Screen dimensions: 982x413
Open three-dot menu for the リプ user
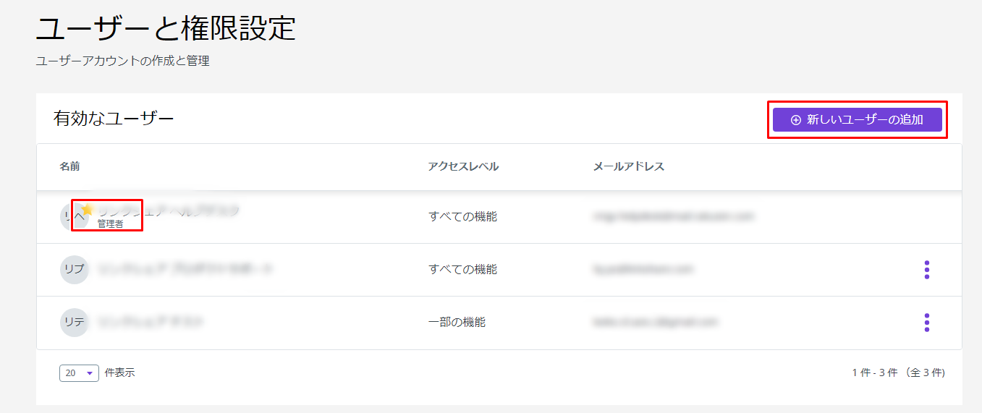[926, 270]
